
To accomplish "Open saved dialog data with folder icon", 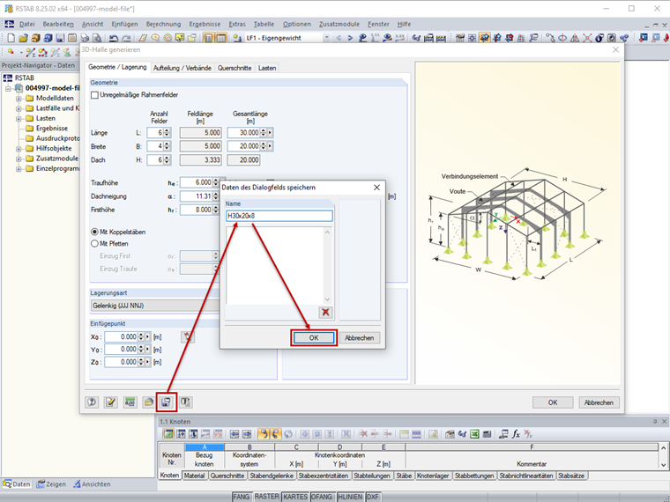I will point(148,402).
